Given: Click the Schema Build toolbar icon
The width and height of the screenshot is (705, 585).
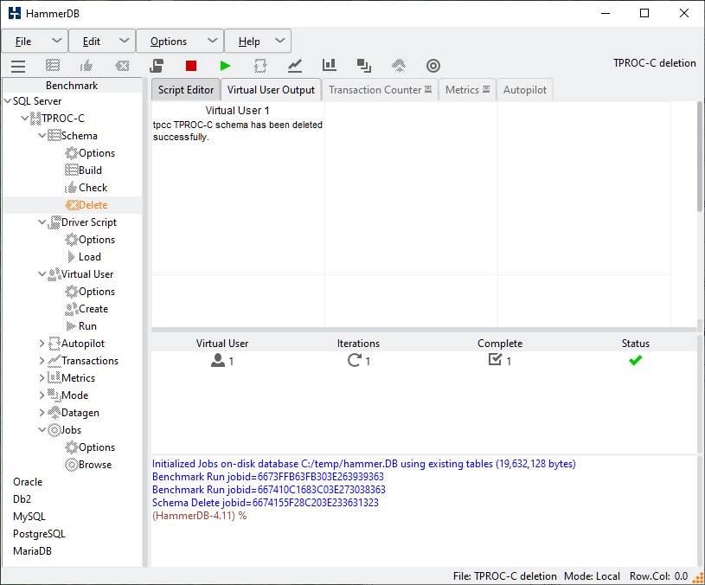Looking at the screenshot, I should click(53, 66).
